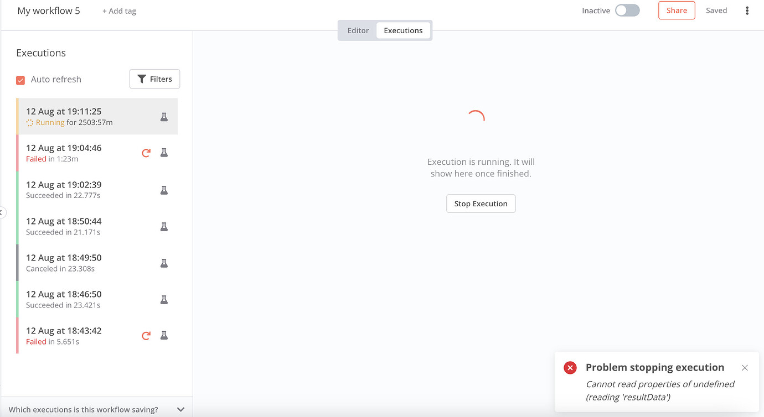Image resolution: width=764 pixels, height=417 pixels.
Task: Open the Filters panel
Action: click(154, 79)
